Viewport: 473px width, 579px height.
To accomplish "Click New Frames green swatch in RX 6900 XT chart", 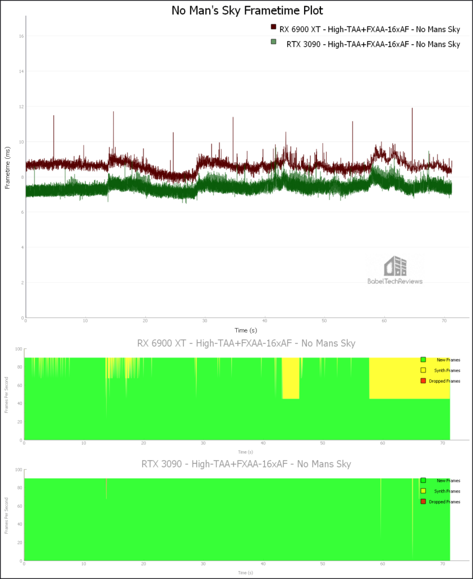I will coord(423,360).
